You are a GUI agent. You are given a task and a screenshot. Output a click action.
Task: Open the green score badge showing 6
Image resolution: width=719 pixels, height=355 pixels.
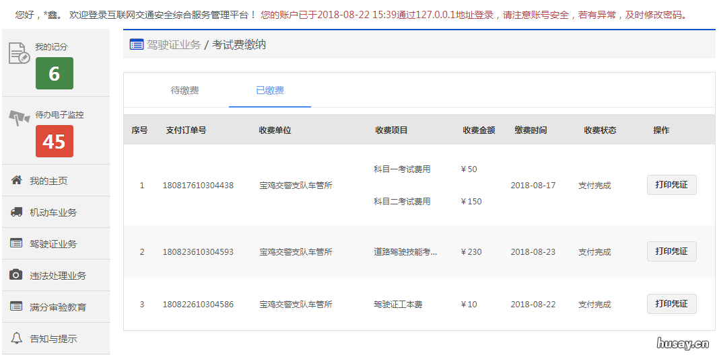click(x=55, y=73)
